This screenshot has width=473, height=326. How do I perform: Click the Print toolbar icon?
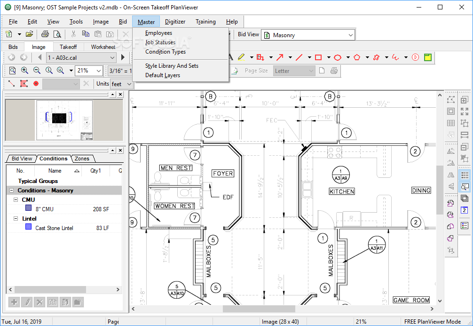pos(45,34)
